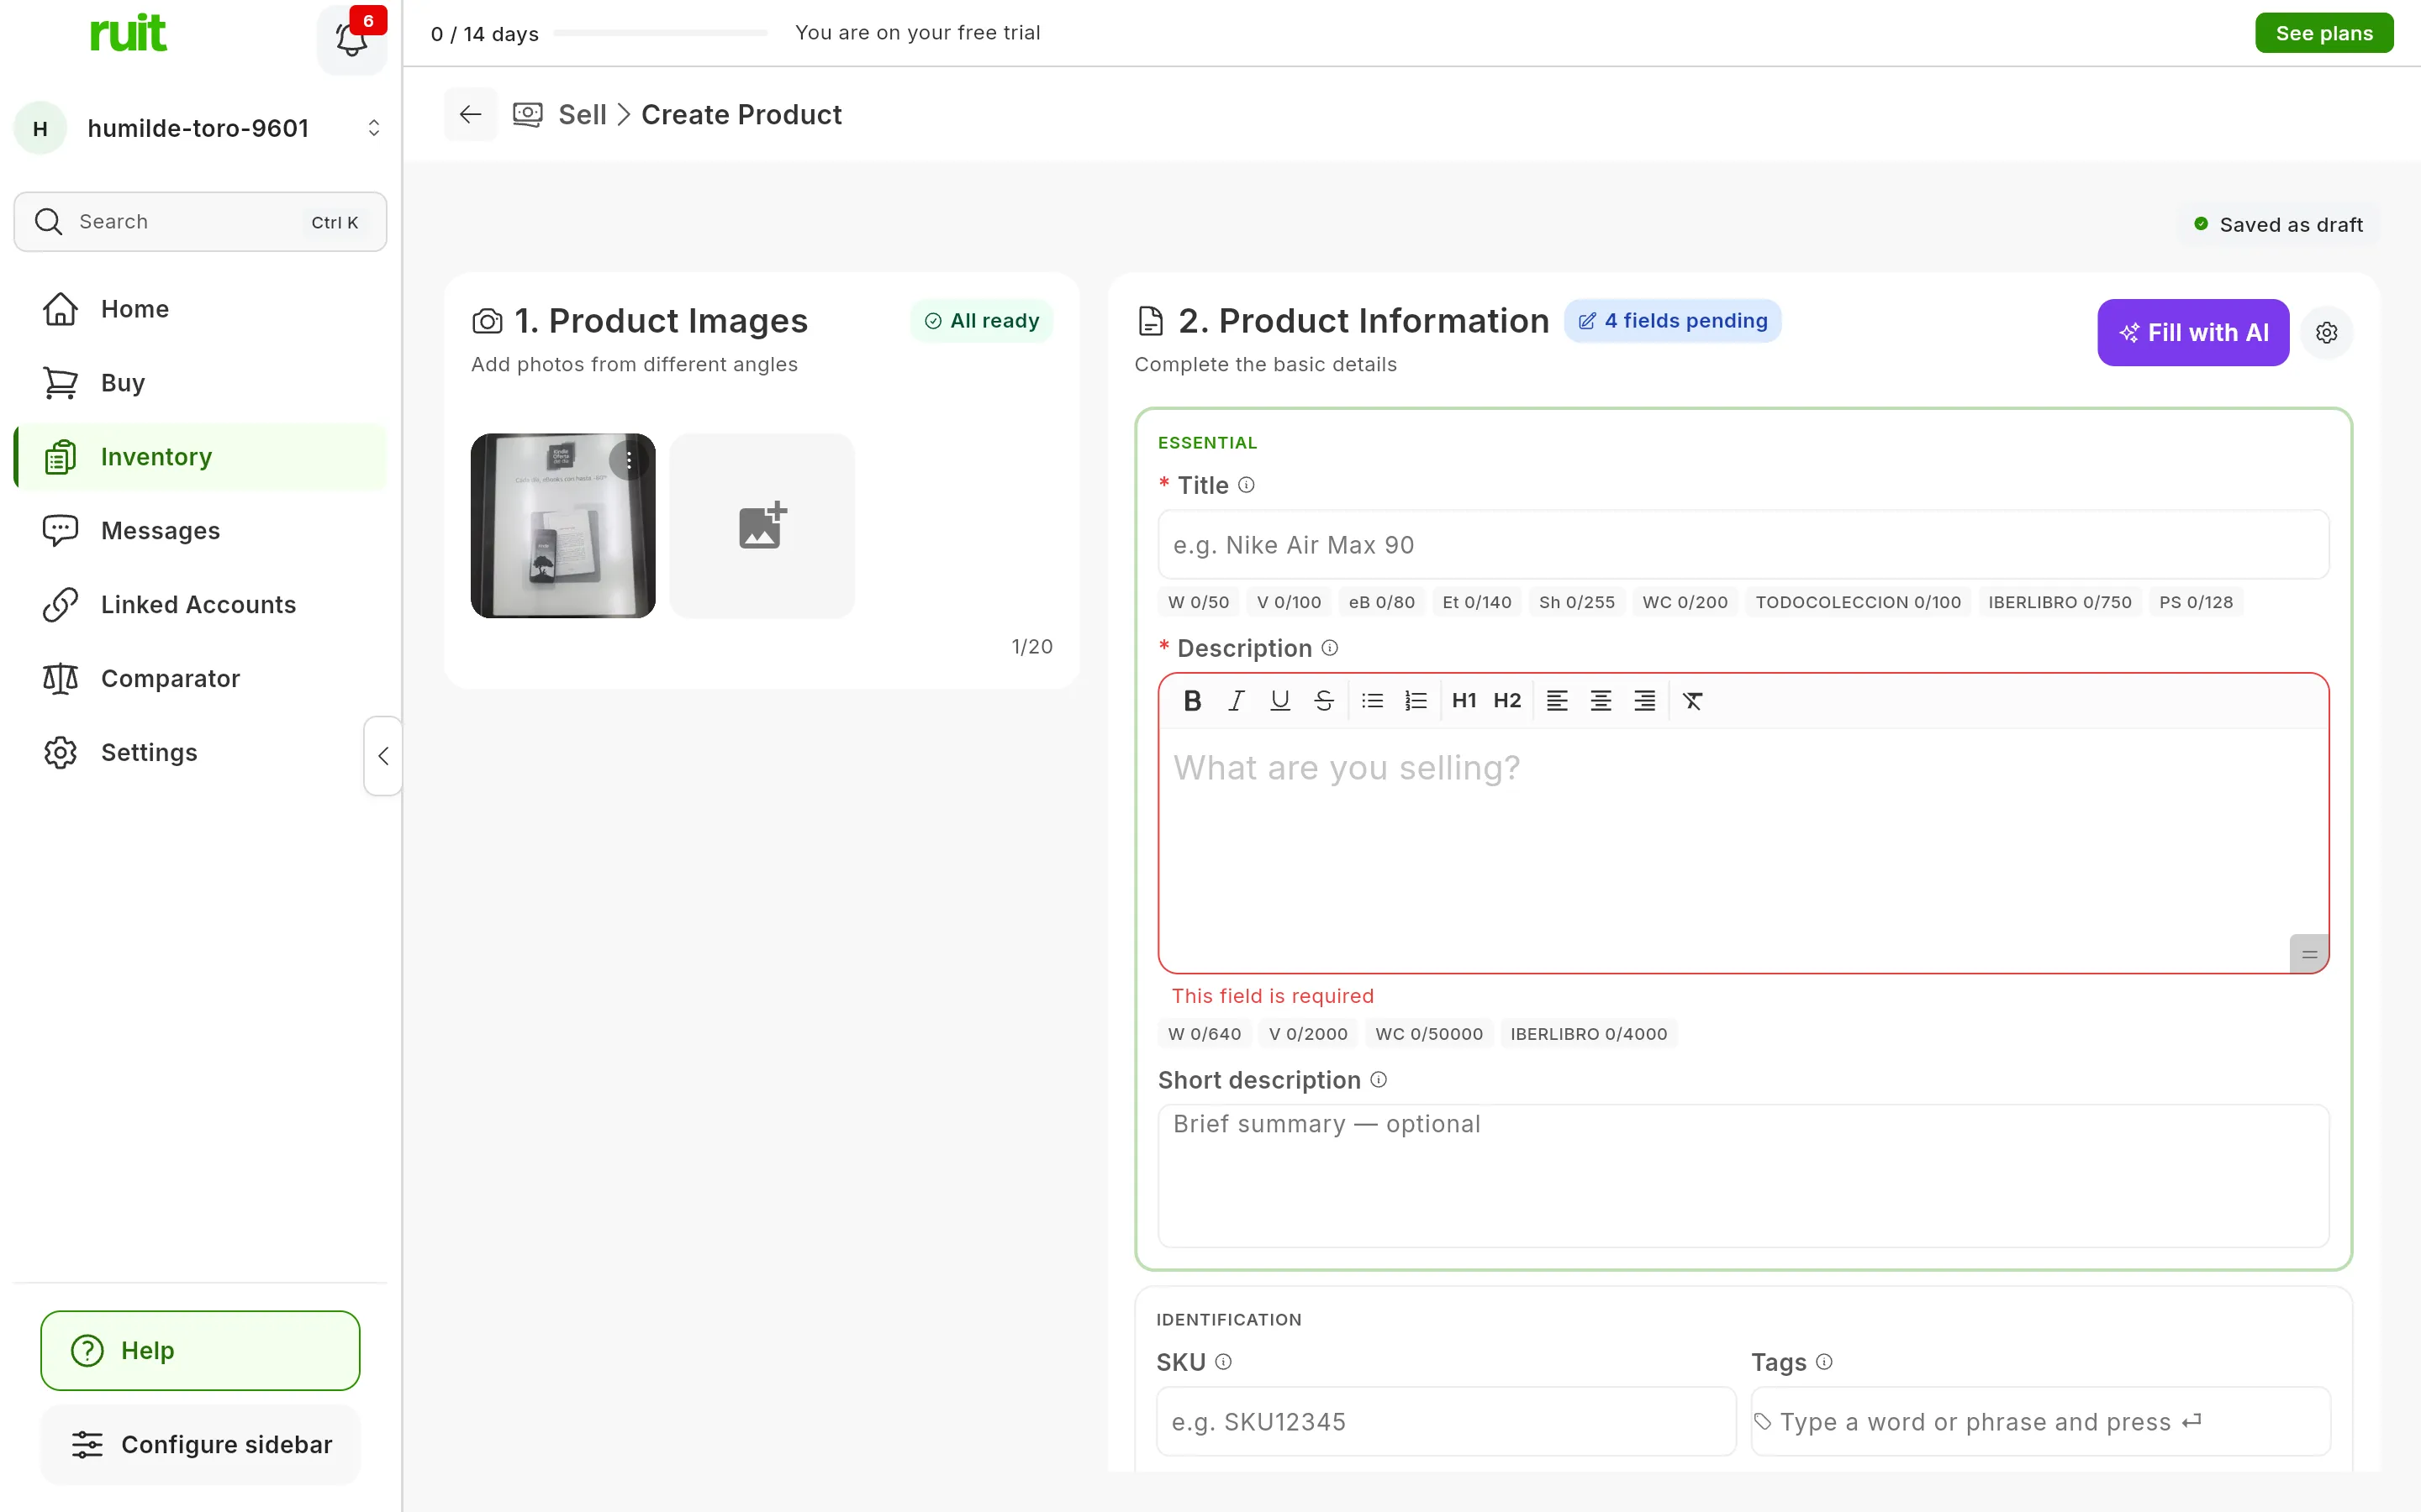Toggle bold formatting in description editor
Viewport: 2421px width, 1512px height.
[1191, 701]
